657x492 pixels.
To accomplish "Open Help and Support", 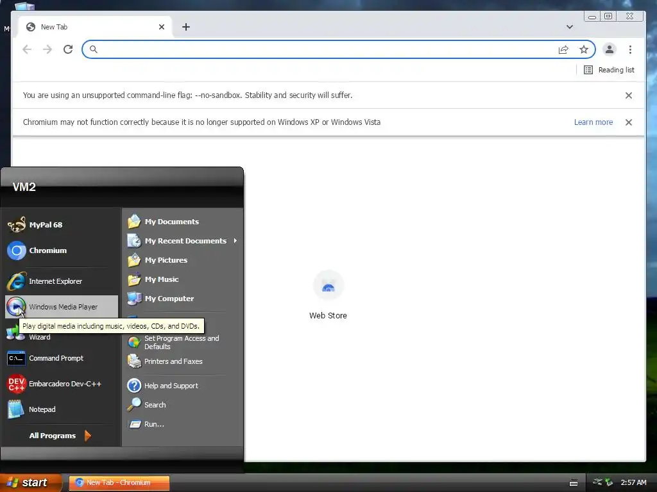I will coord(182,385).
